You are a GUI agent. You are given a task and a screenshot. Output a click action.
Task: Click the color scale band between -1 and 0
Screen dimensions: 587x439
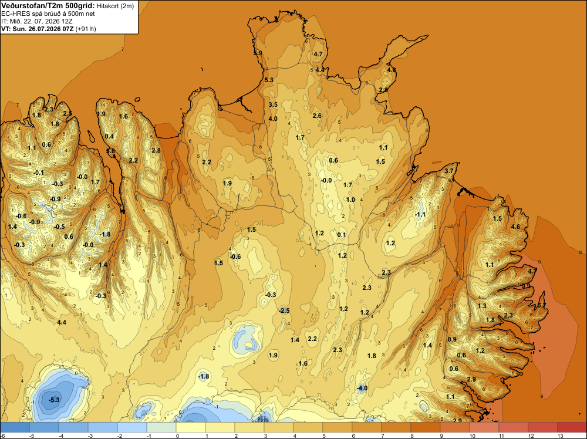point(161,427)
